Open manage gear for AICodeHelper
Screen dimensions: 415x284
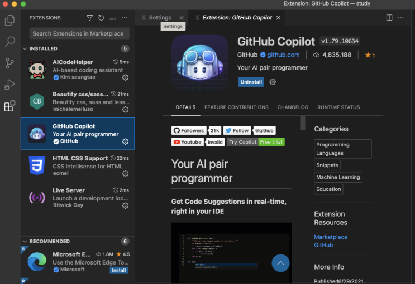125,77
